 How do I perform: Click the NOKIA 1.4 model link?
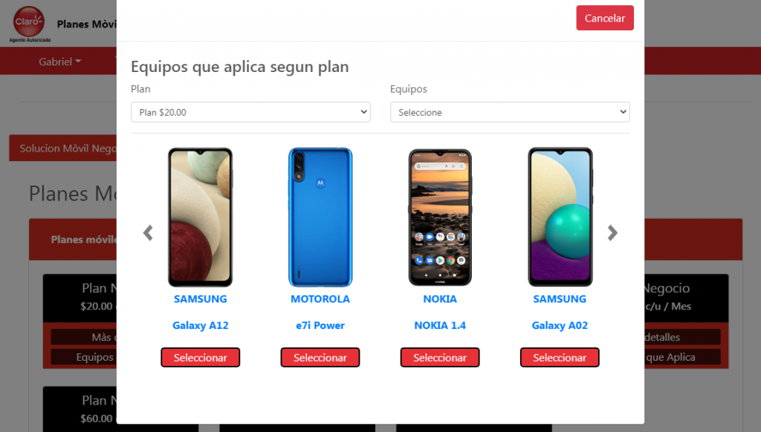pos(440,325)
